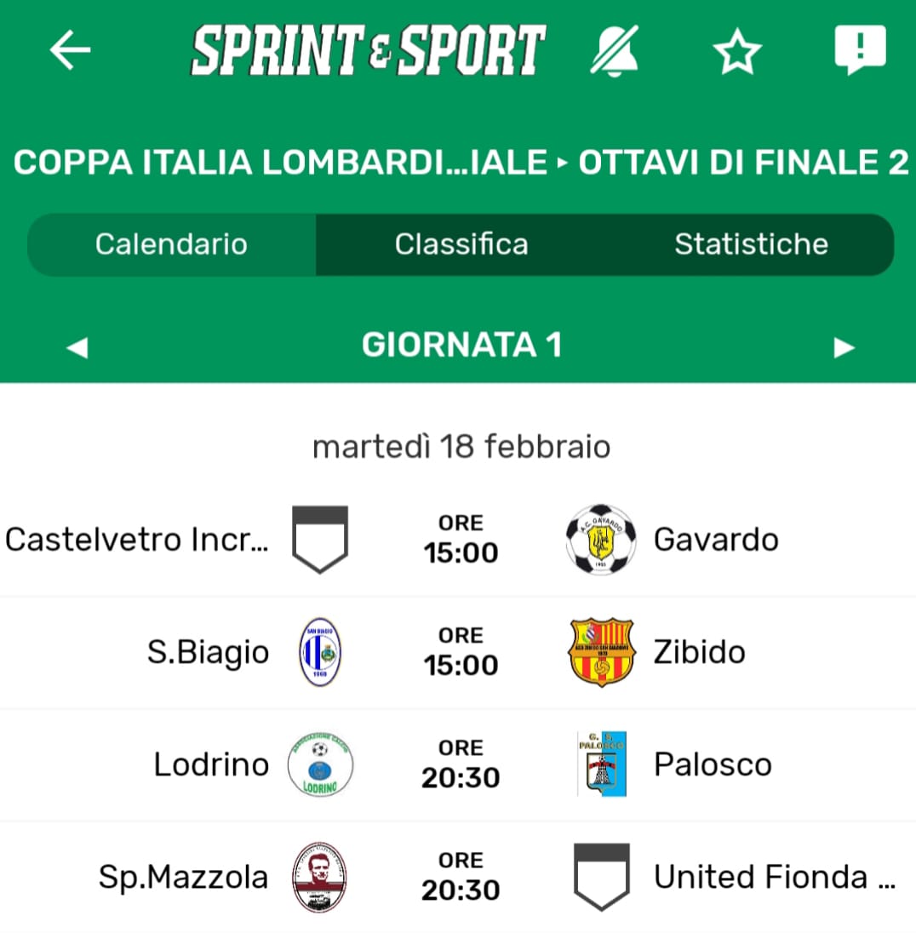Tap Castelvetro Incr... placeholder shield icon
Image resolution: width=916 pixels, height=933 pixels.
pyautogui.click(x=319, y=539)
